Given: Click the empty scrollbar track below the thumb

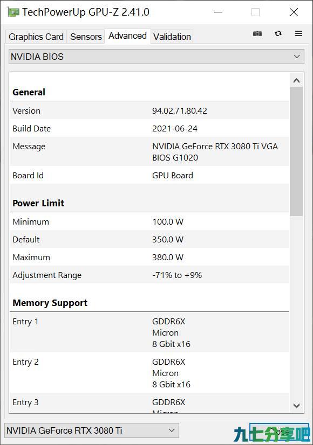Looking at the screenshot, I should coord(296,308).
